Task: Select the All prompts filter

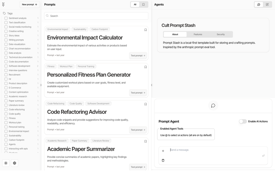Action: pyautogui.click(x=135, y=5)
